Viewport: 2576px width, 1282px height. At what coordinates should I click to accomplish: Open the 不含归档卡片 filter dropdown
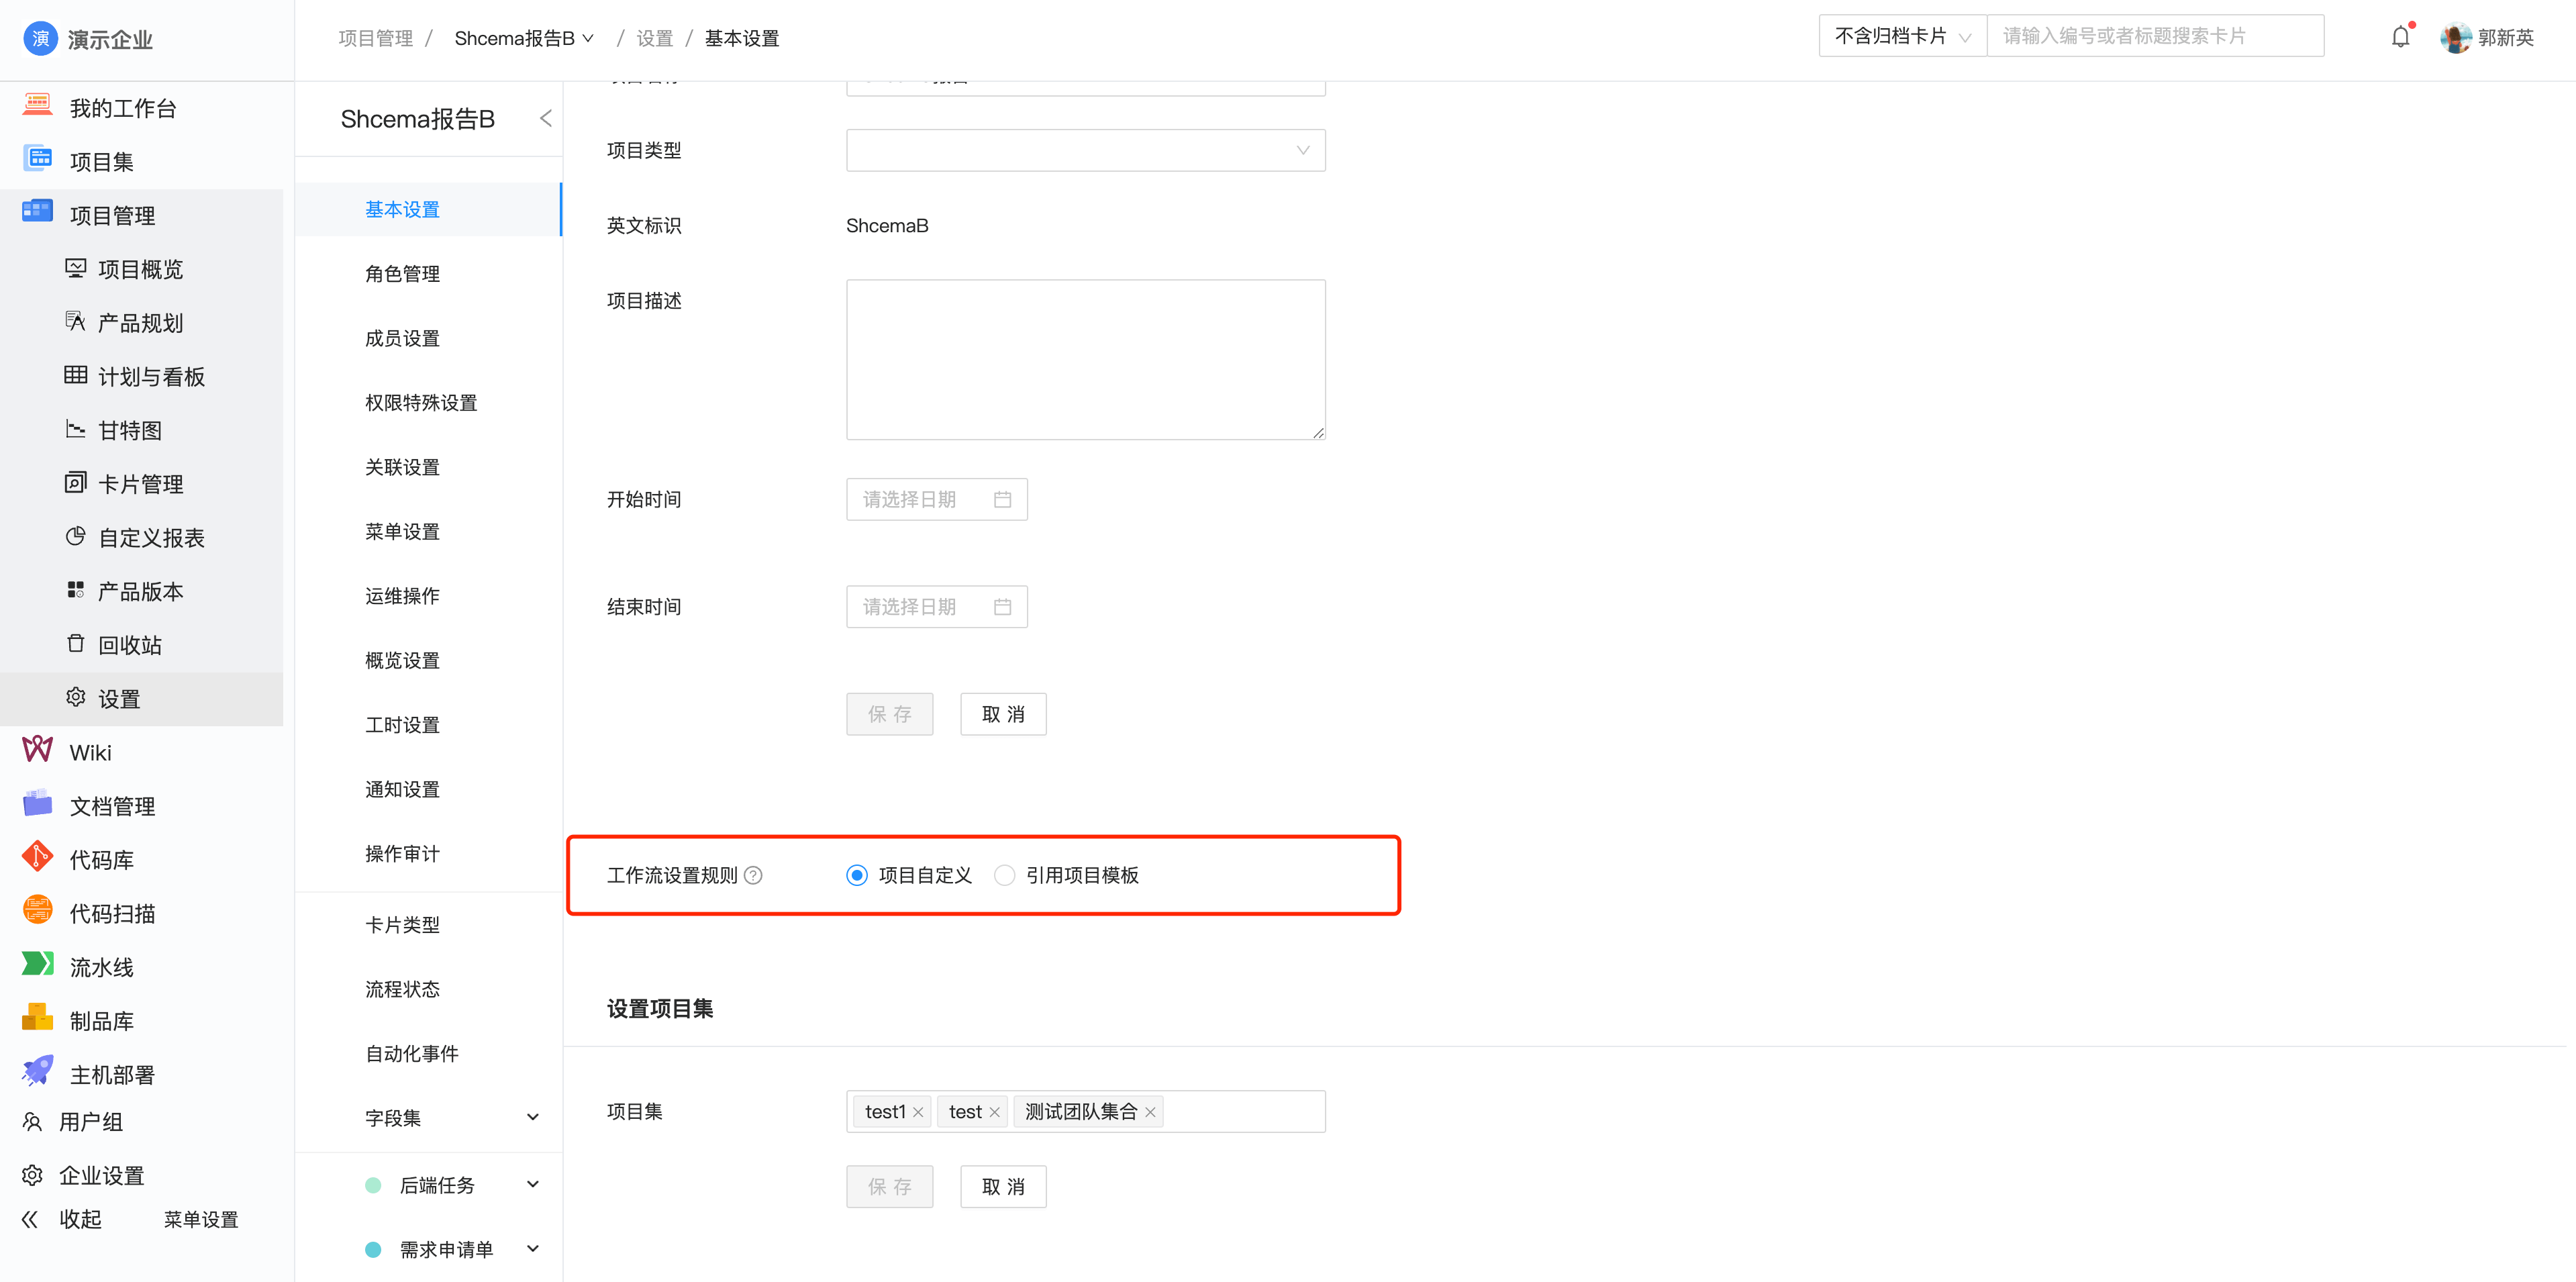(x=1902, y=36)
